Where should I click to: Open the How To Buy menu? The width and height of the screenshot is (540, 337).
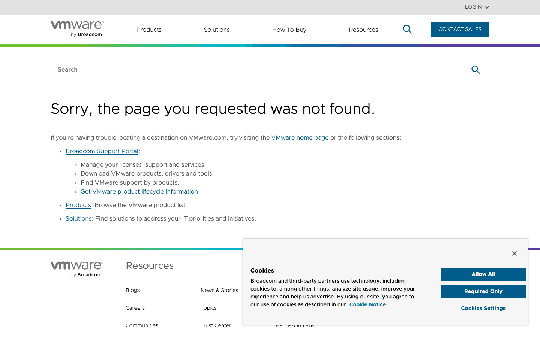pyautogui.click(x=289, y=30)
